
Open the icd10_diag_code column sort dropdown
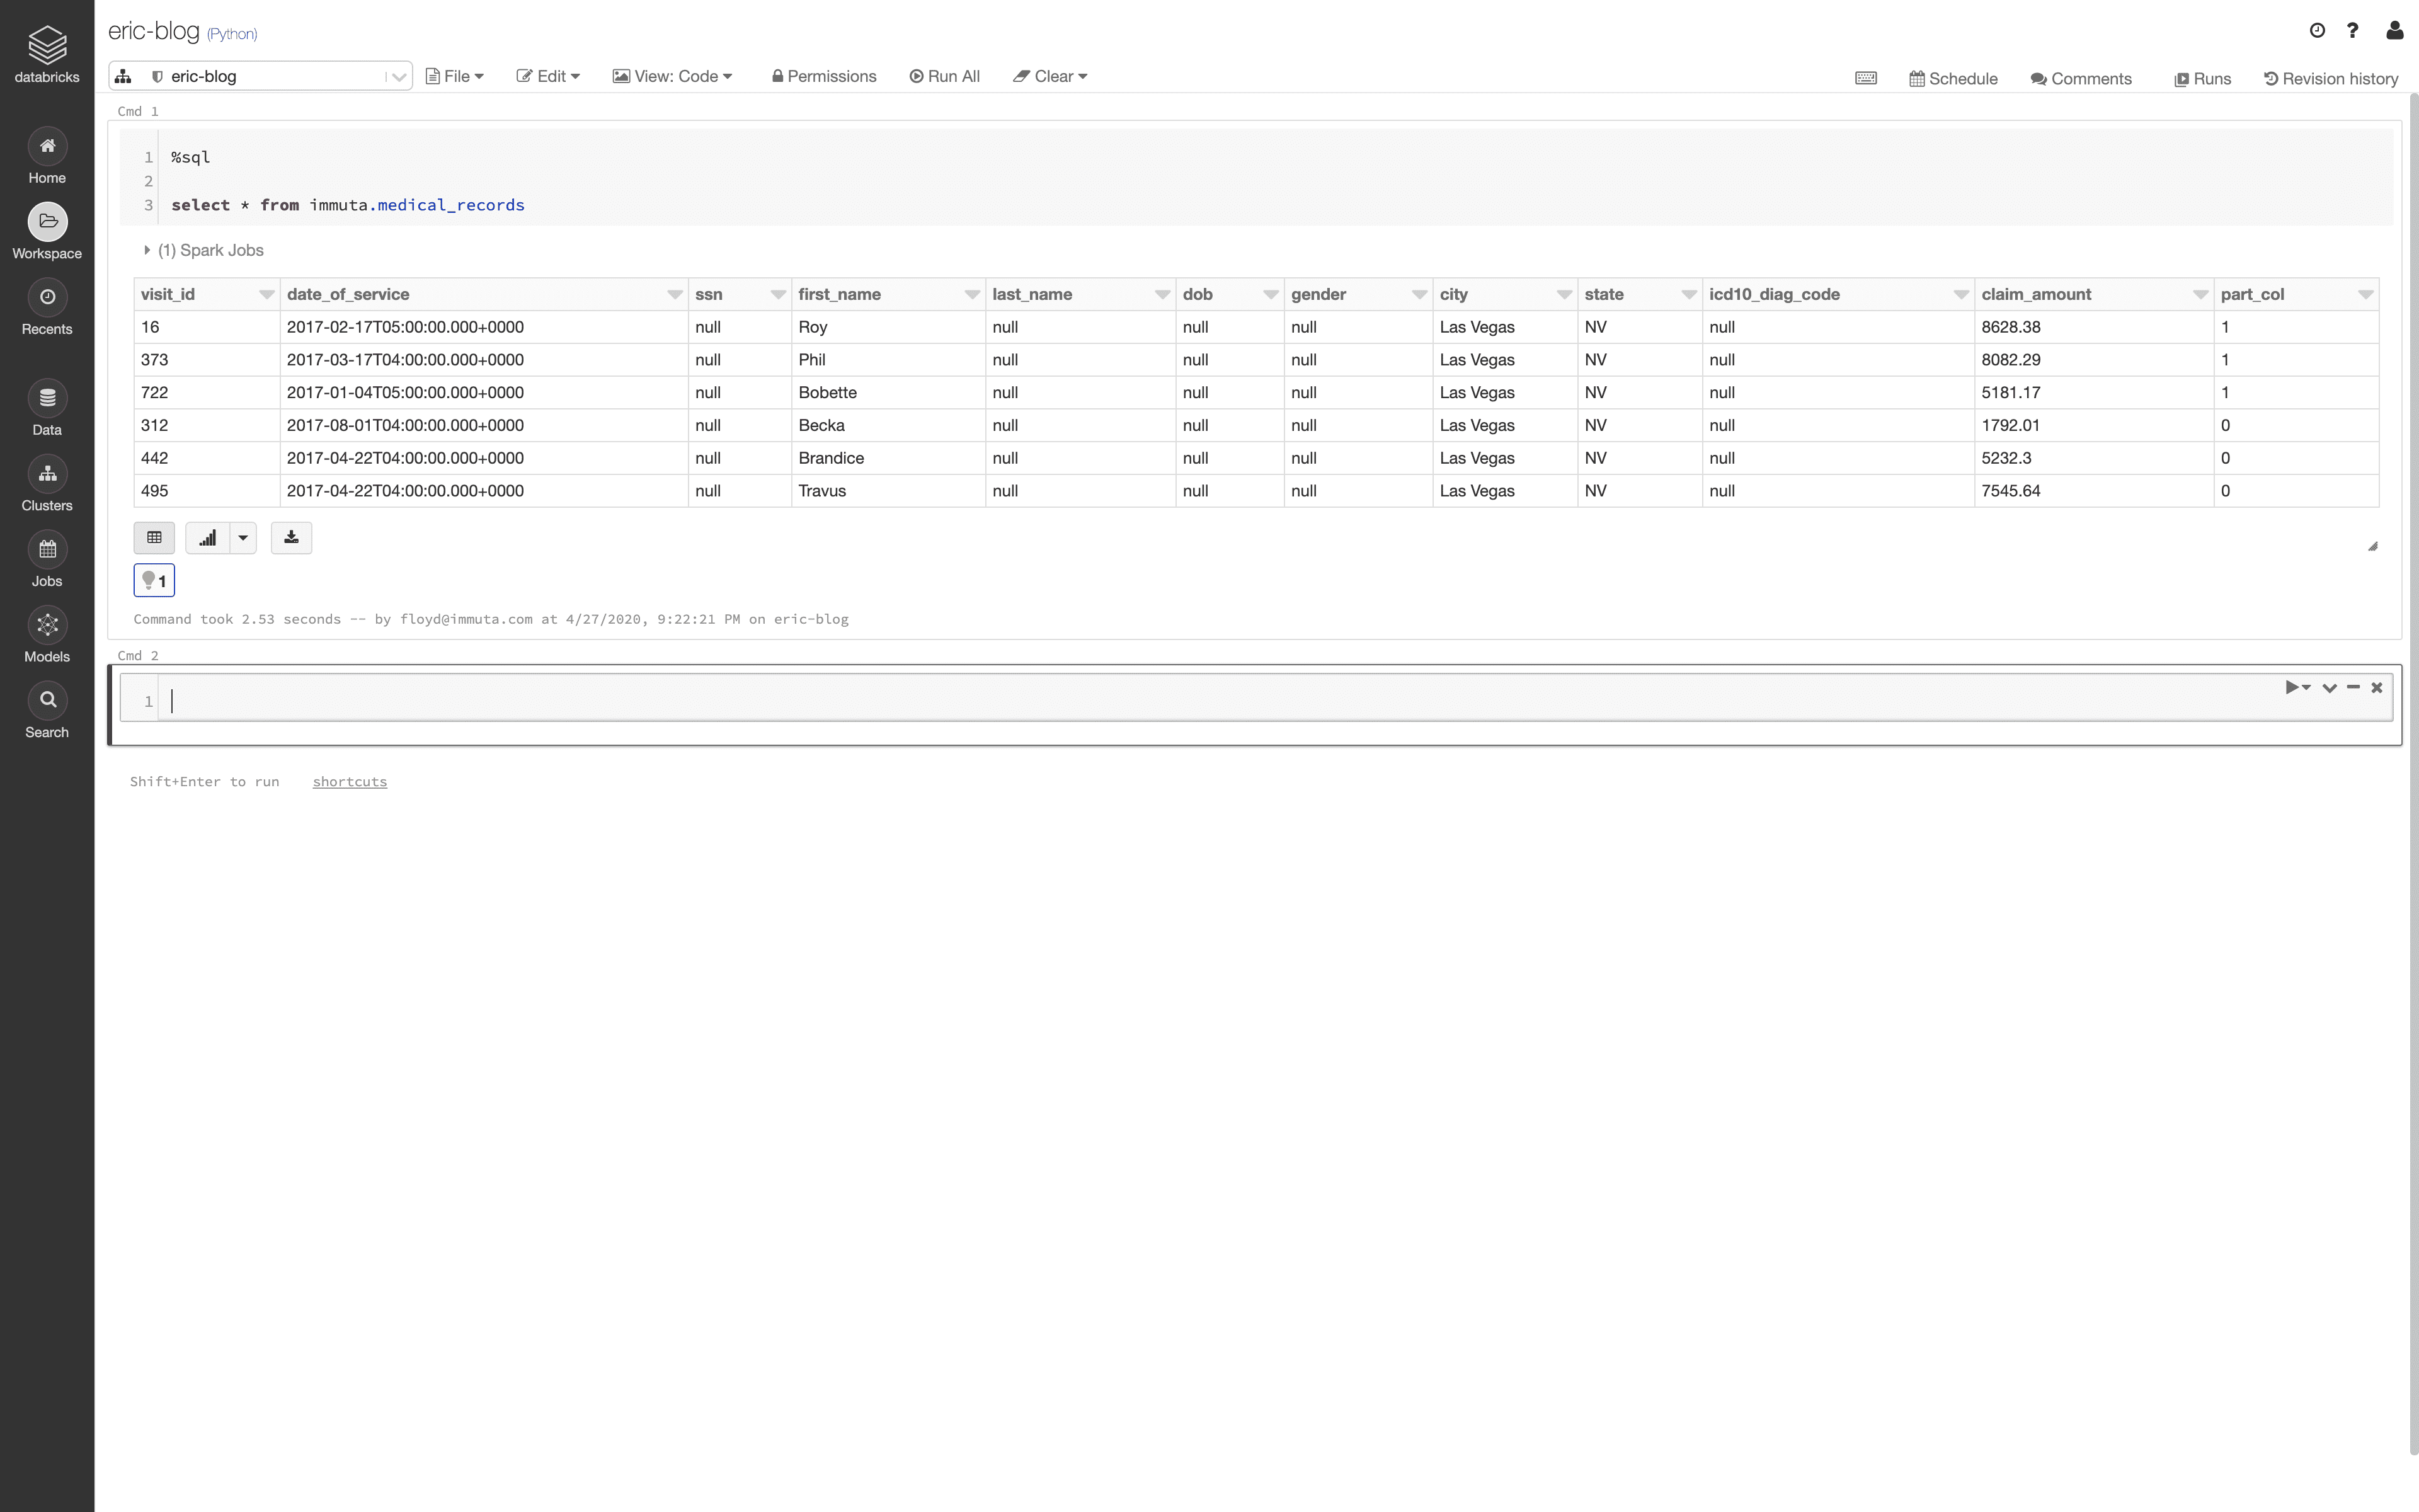point(1960,294)
